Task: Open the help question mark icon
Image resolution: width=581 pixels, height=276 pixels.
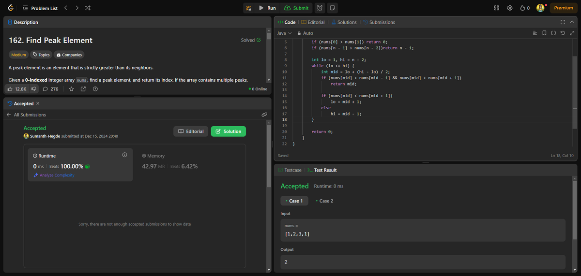Action: (95, 89)
